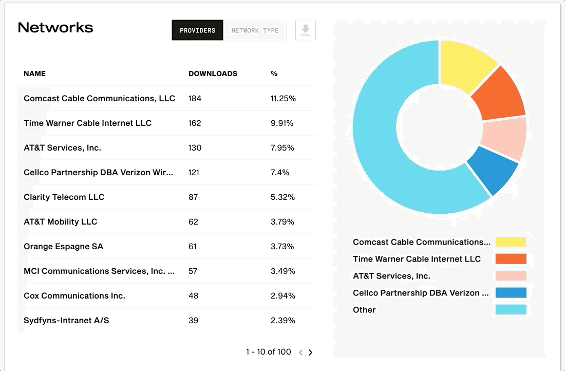The image size is (565, 371).
Task: Click the 39 downloads value
Action: click(x=194, y=320)
